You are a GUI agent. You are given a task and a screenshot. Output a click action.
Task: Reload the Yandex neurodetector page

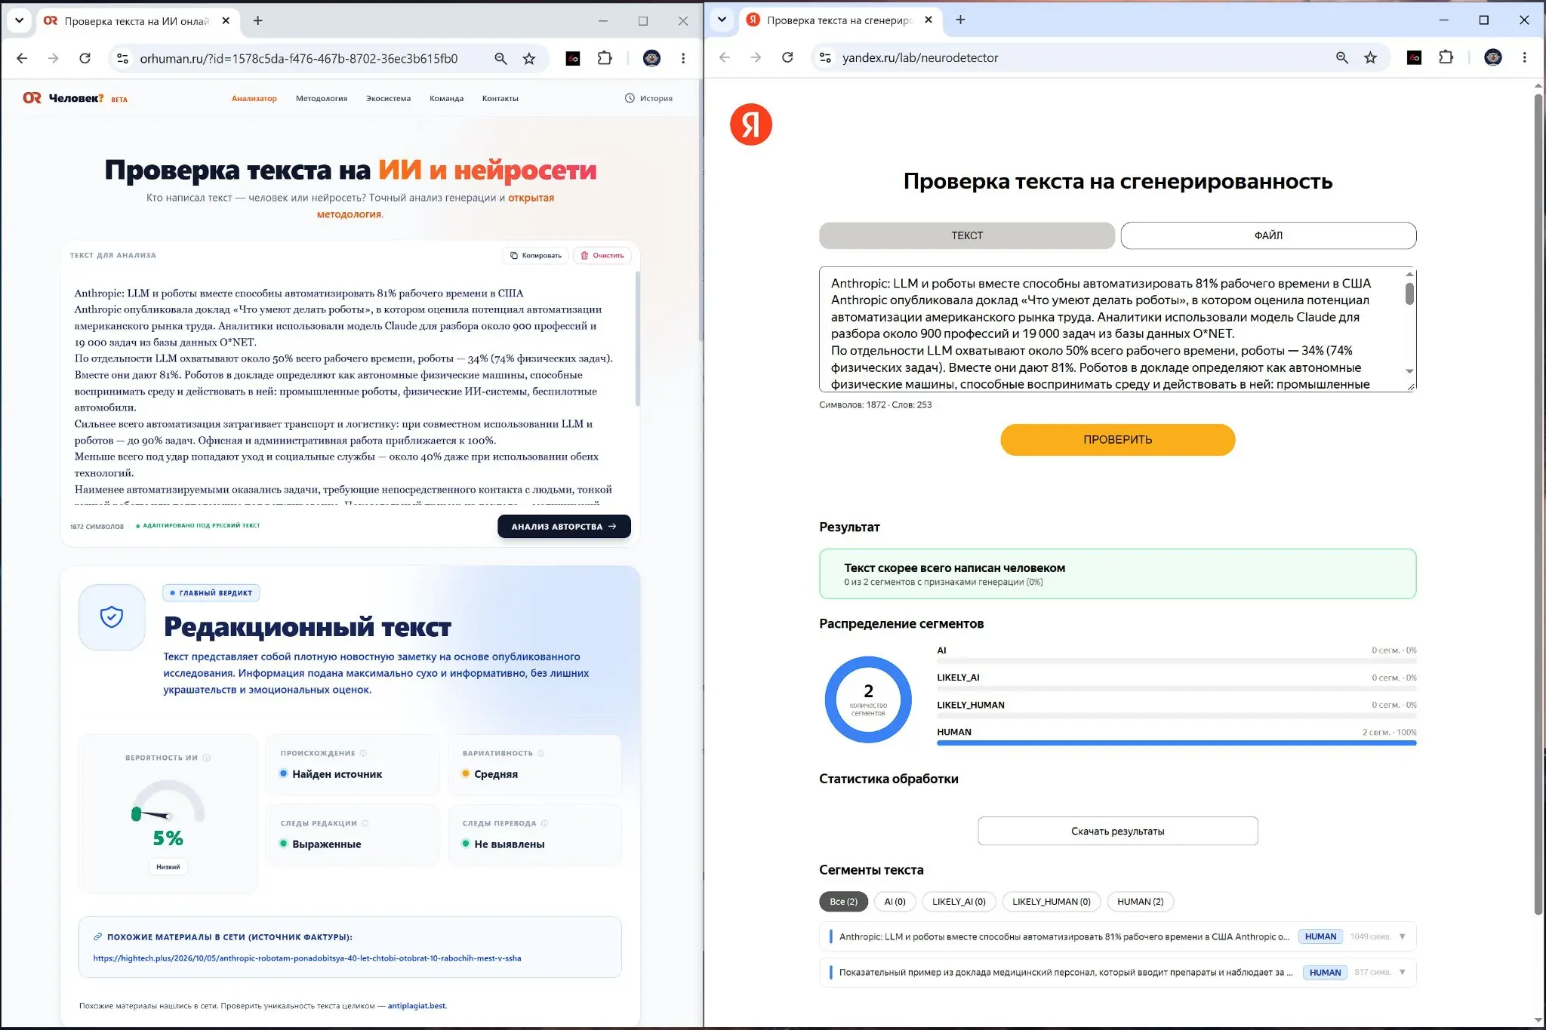pos(787,57)
